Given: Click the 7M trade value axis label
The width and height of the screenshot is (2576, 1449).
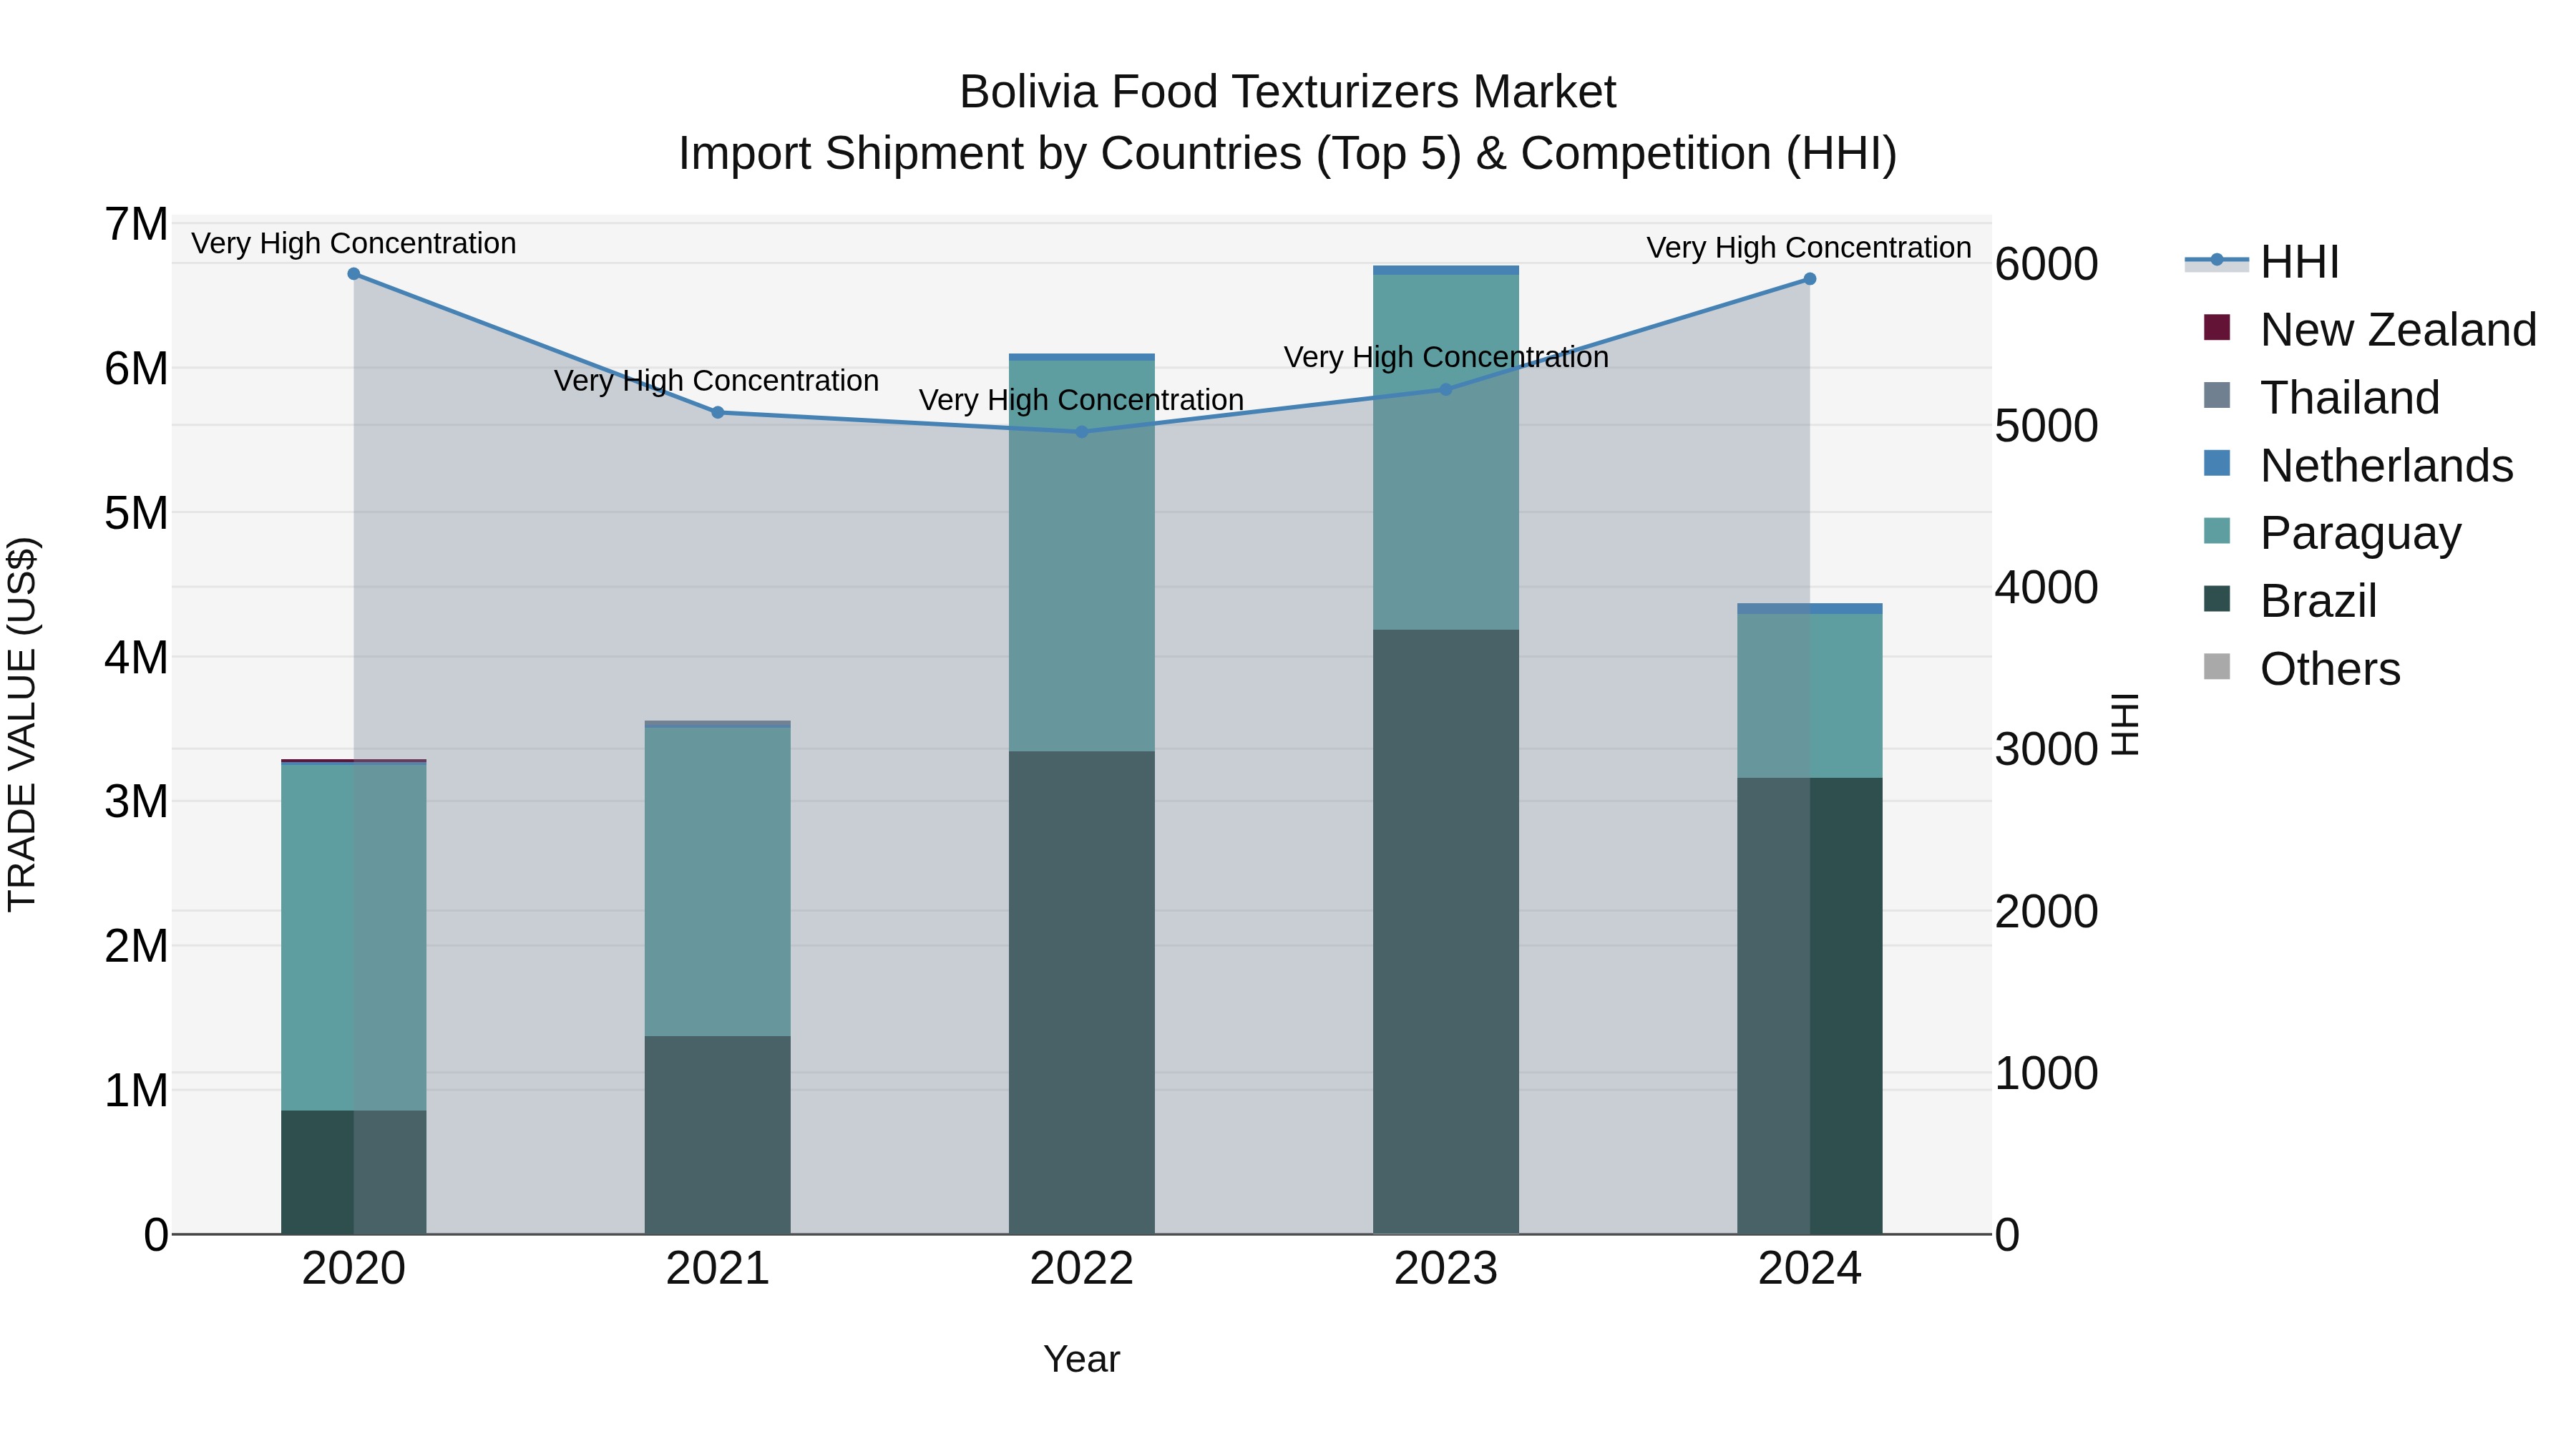Looking at the screenshot, I should tap(136, 224).
